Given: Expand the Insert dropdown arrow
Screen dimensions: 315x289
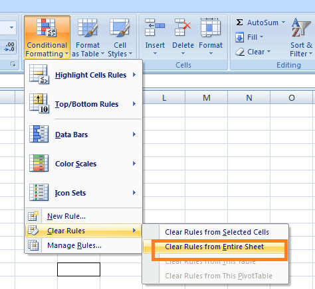Looking at the screenshot, I should 155,54.
